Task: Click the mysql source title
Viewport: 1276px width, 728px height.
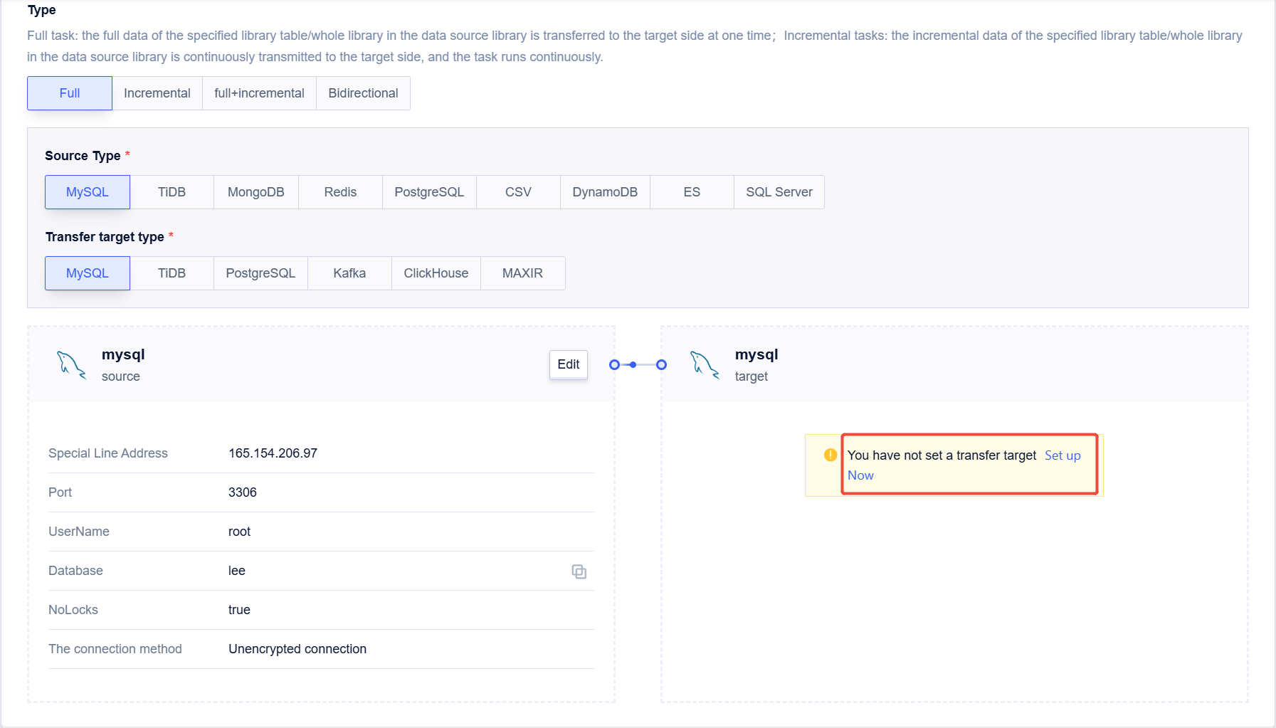Action: pyautogui.click(x=123, y=354)
